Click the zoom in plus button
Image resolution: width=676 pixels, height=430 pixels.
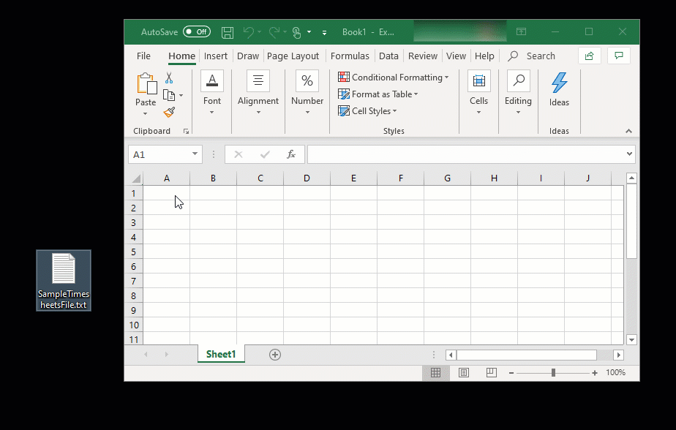pos(595,373)
